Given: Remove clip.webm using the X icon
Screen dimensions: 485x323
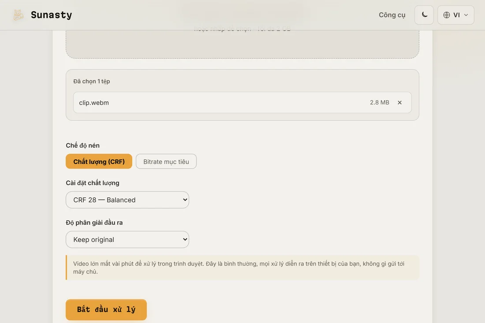Looking at the screenshot, I should (399, 103).
